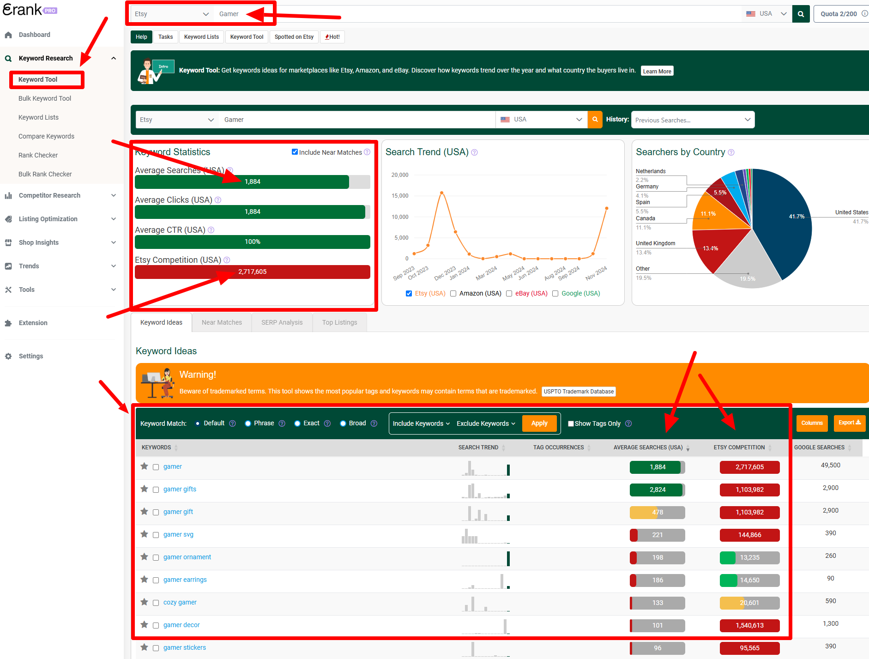
Task: Select Broad keyword match radio
Action: tap(343, 423)
